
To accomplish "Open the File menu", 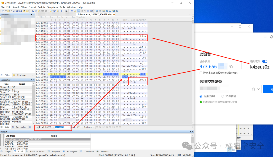I will pyautogui.click(x=3, y=7).
